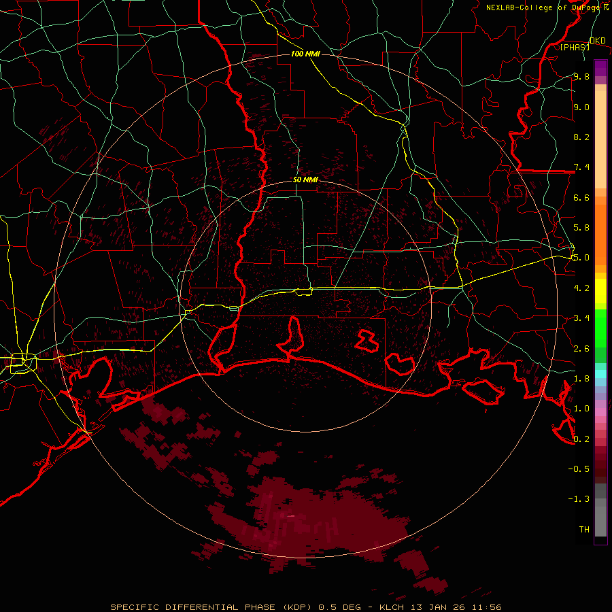Click the 1.8 value on color scale
Image resolution: width=612 pixels, height=612 pixels.
(581, 379)
